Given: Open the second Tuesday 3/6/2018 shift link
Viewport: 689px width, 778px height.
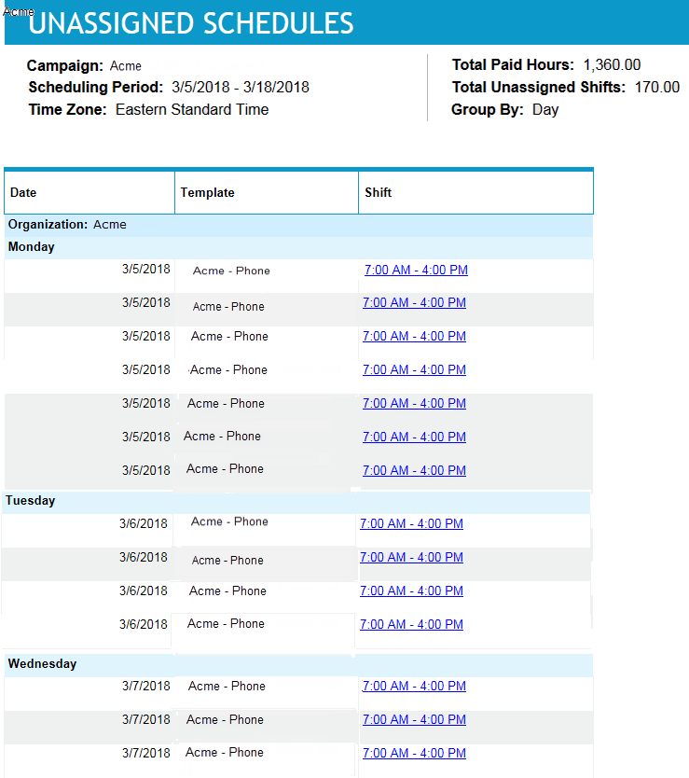Looking at the screenshot, I should tap(412, 557).
